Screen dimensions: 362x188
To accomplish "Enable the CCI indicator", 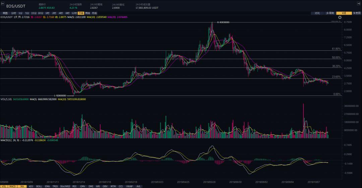I will click(121, 186).
